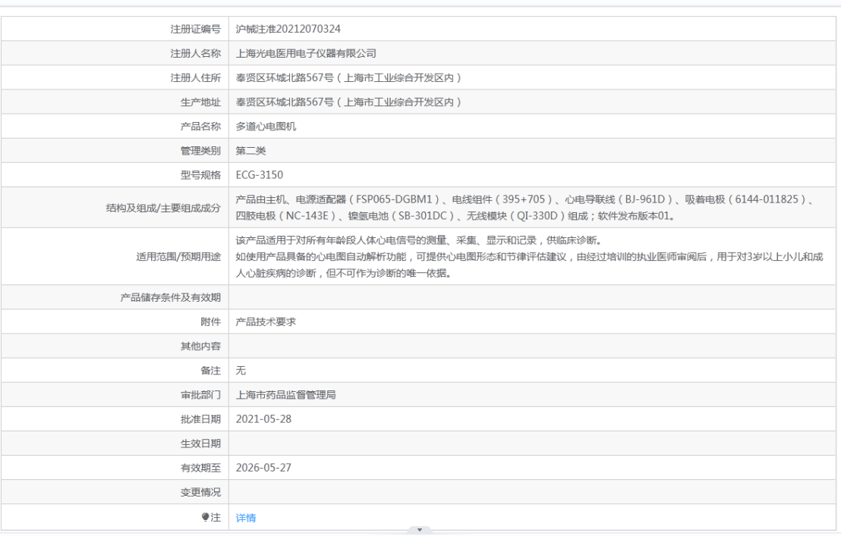
Task: Click the address value in 生产地址 row
Action: pyautogui.click(x=348, y=102)
